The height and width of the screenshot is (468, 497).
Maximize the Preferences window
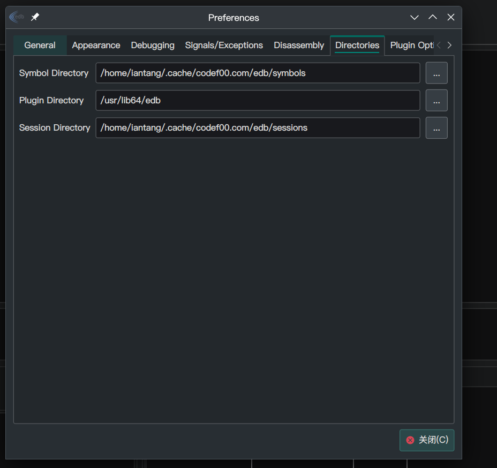[433, 17]
